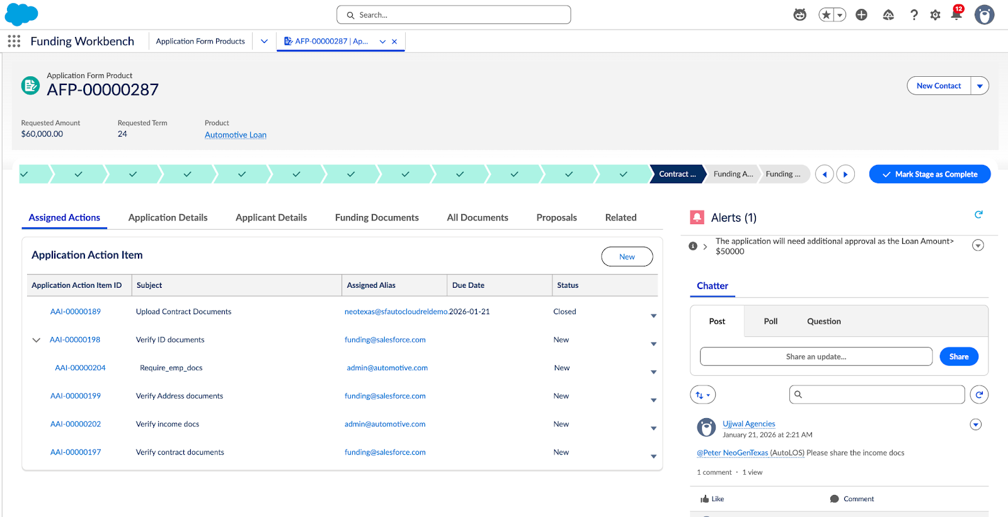1008x517 pixels.
Task: Open the Trailhead guidance mascot icon
Action: pyautogui.click(x=799, y=14)
